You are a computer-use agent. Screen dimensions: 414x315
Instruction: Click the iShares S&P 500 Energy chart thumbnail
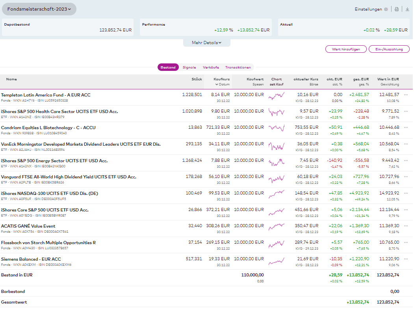[276, 163]
